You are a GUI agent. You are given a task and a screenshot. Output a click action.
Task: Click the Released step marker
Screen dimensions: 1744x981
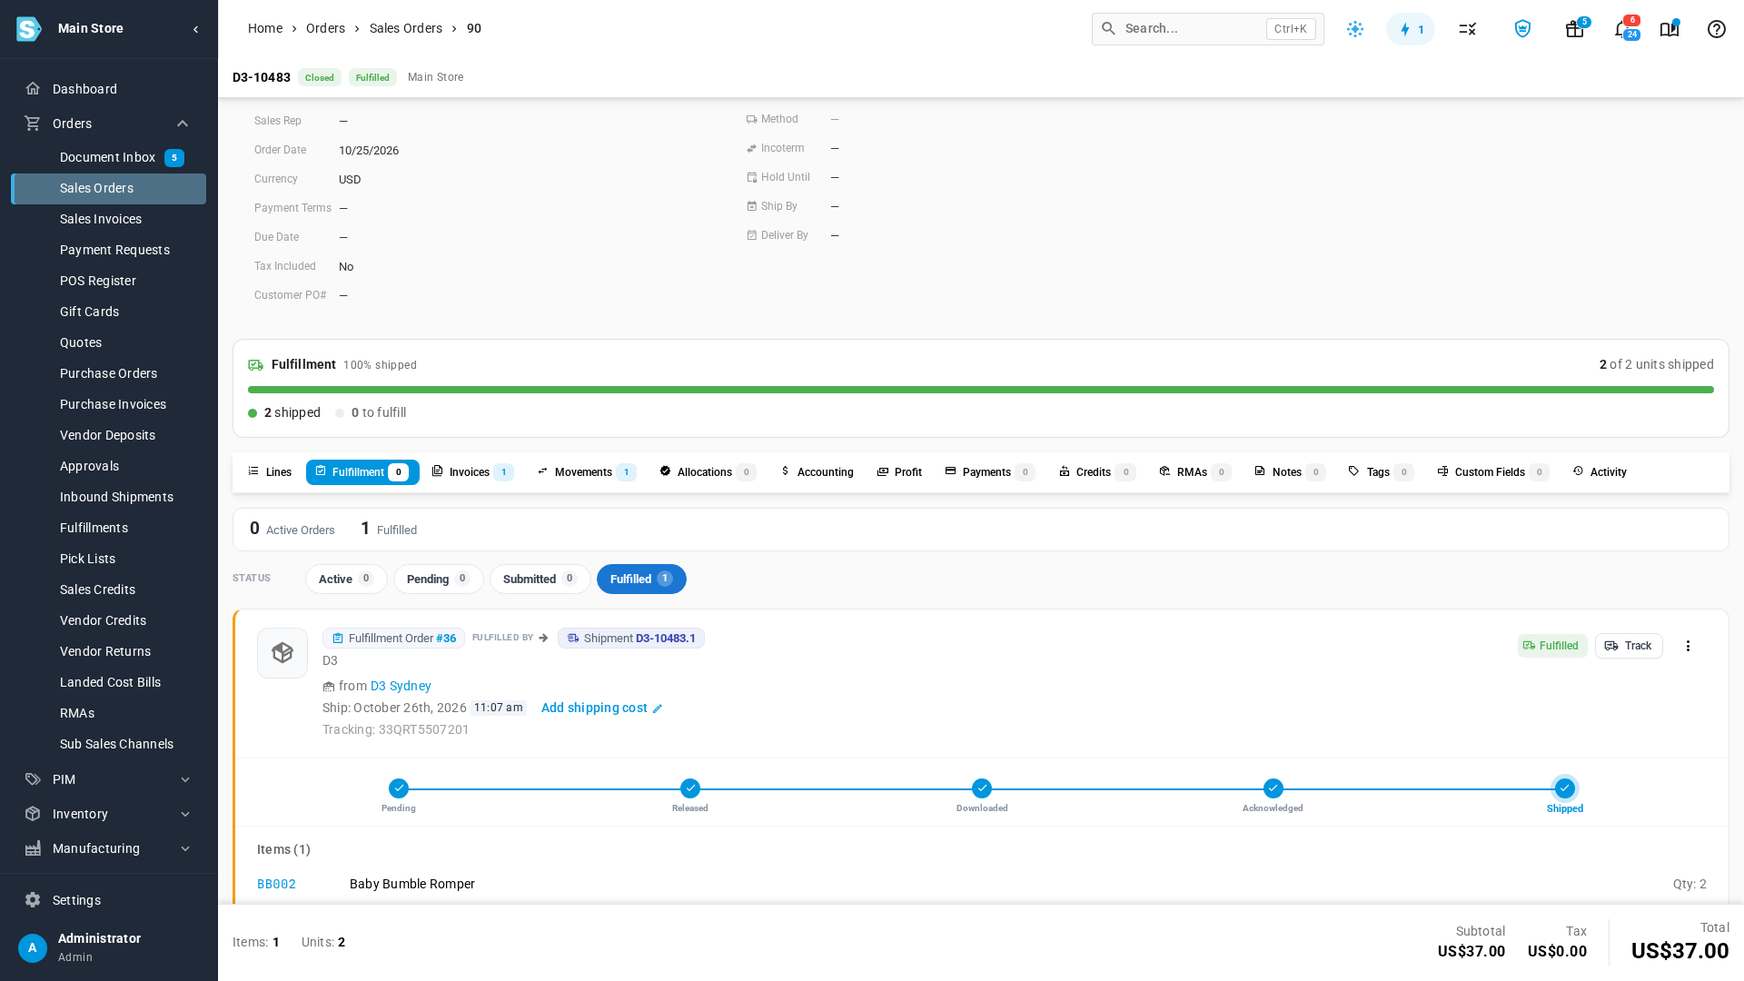point(690,788)
